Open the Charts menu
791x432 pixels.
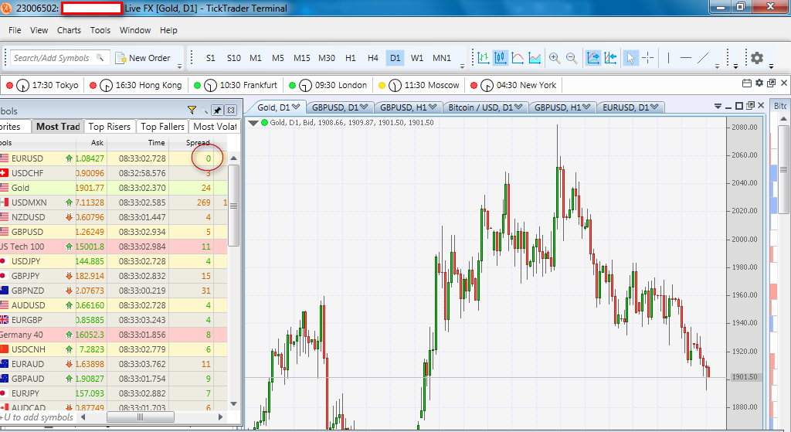click(x=69, y=30)
